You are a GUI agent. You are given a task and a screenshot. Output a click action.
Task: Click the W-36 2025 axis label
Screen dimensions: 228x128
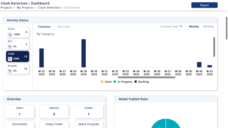(x=157, y=73)
